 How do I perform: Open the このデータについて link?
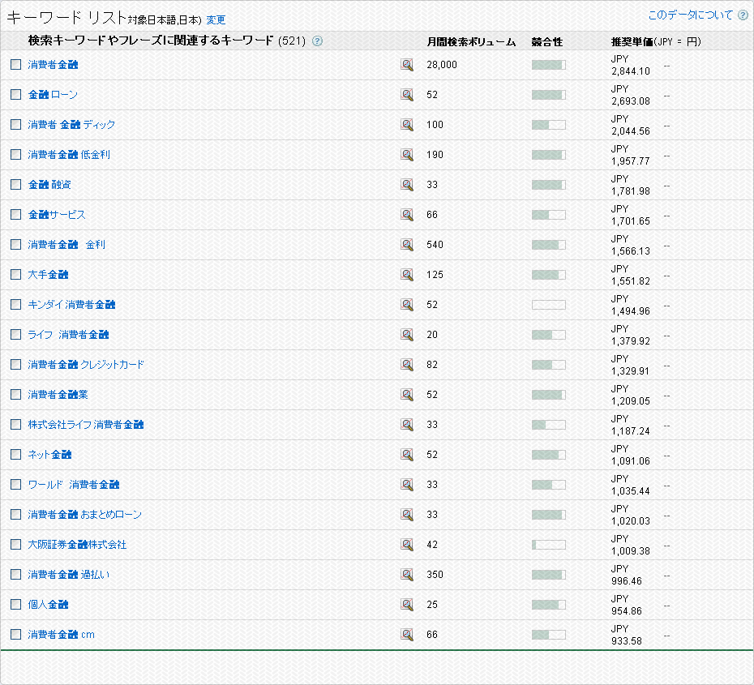tap(690, 15)
